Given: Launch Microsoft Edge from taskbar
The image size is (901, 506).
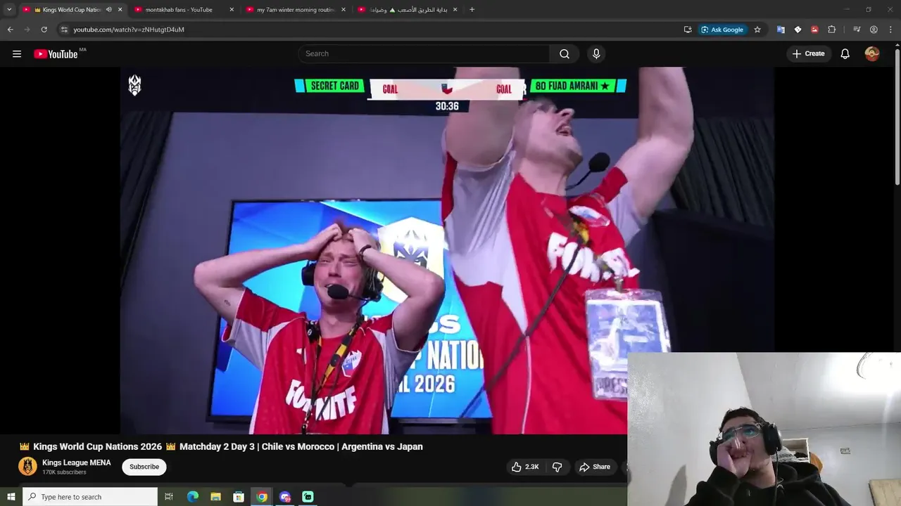Looking at the screenshot, I should pos(192,497).
